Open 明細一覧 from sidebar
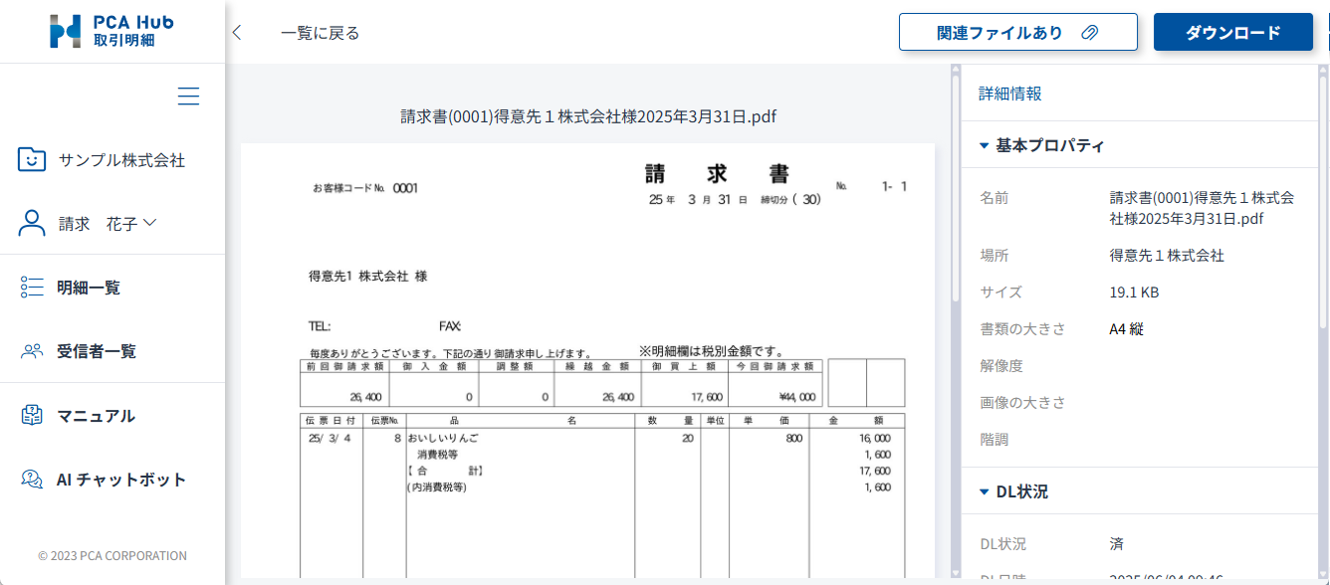1330x585 pixels. pyautogui.click(x=89, y=288)
